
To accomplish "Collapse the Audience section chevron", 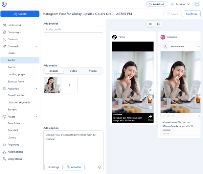I will pos(37,89).
